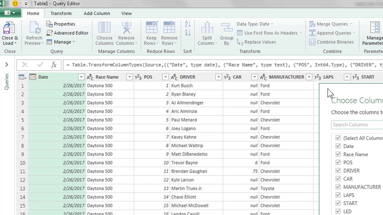Open the LAPS column filter dropdown

pos(347,77)
